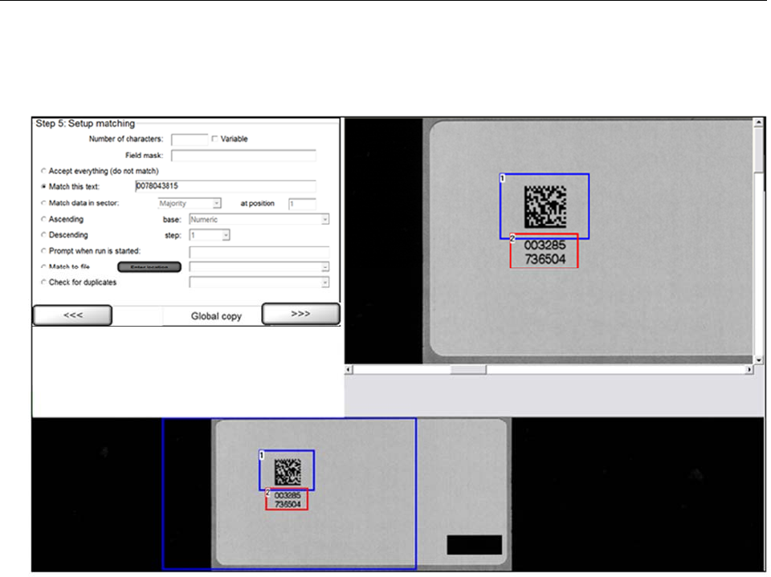
Task: Choose Match data in sector option
Action: pos(43,203)
